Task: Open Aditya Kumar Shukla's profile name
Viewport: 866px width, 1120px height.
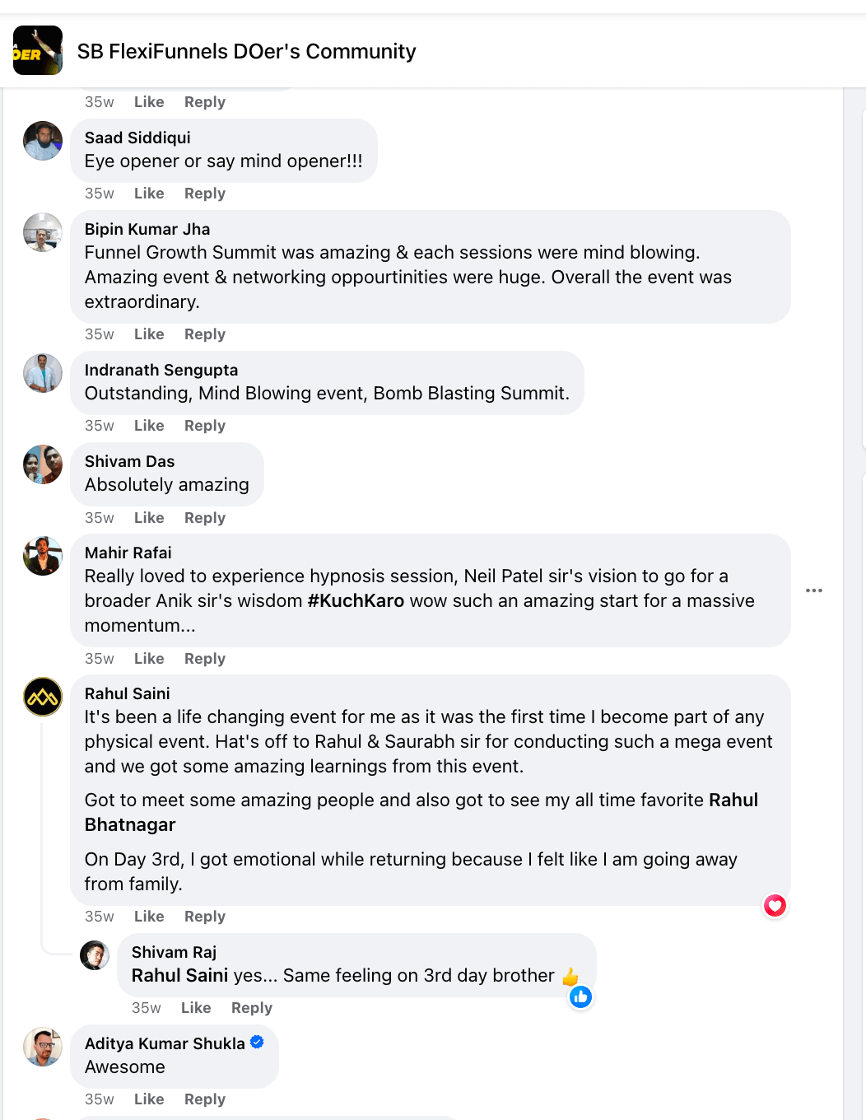Action: (165, 1043)
